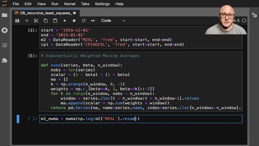The width and height of the screenshot is (259, 146).
Task: Click the k = np.arange line
Action: pyautogui.click(x=88, y=84)
